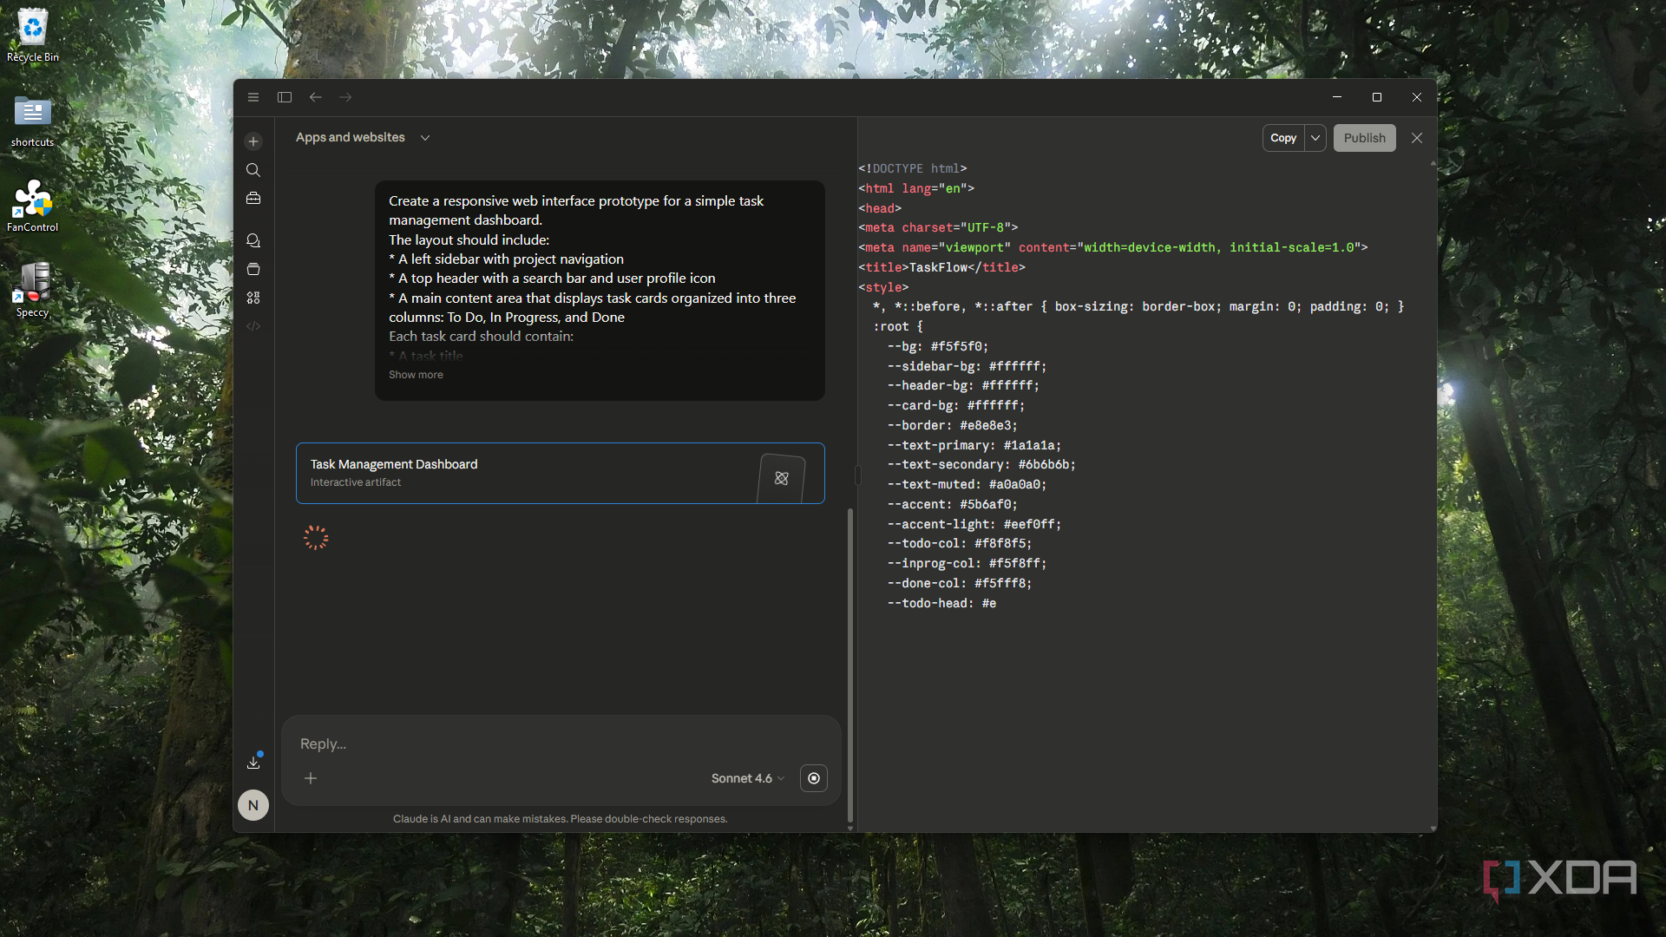Stop the response generation
The width and height of the screenshot is (1666, 937).
click(814, 778)
